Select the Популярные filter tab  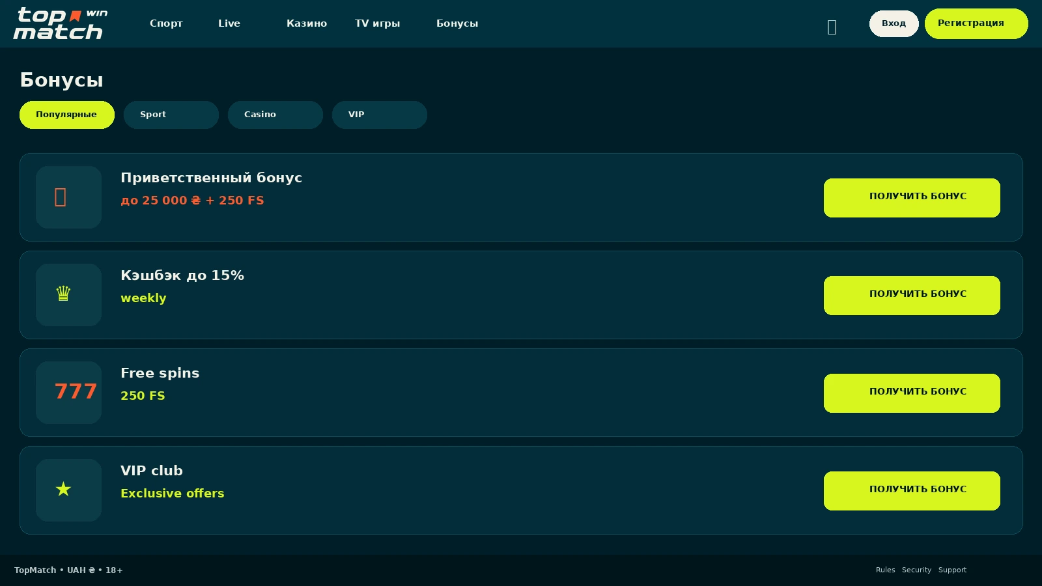pos(67,115)
